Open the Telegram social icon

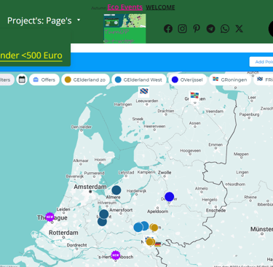210,28
